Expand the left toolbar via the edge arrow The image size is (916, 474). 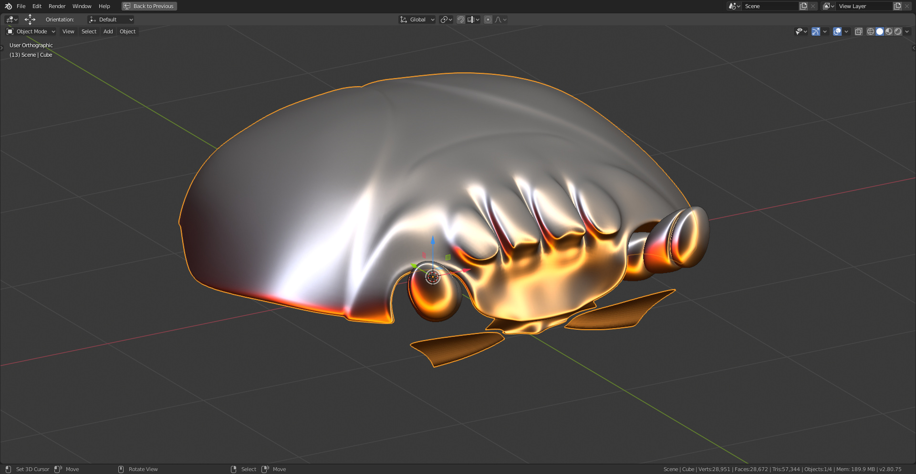coord(2,48)
